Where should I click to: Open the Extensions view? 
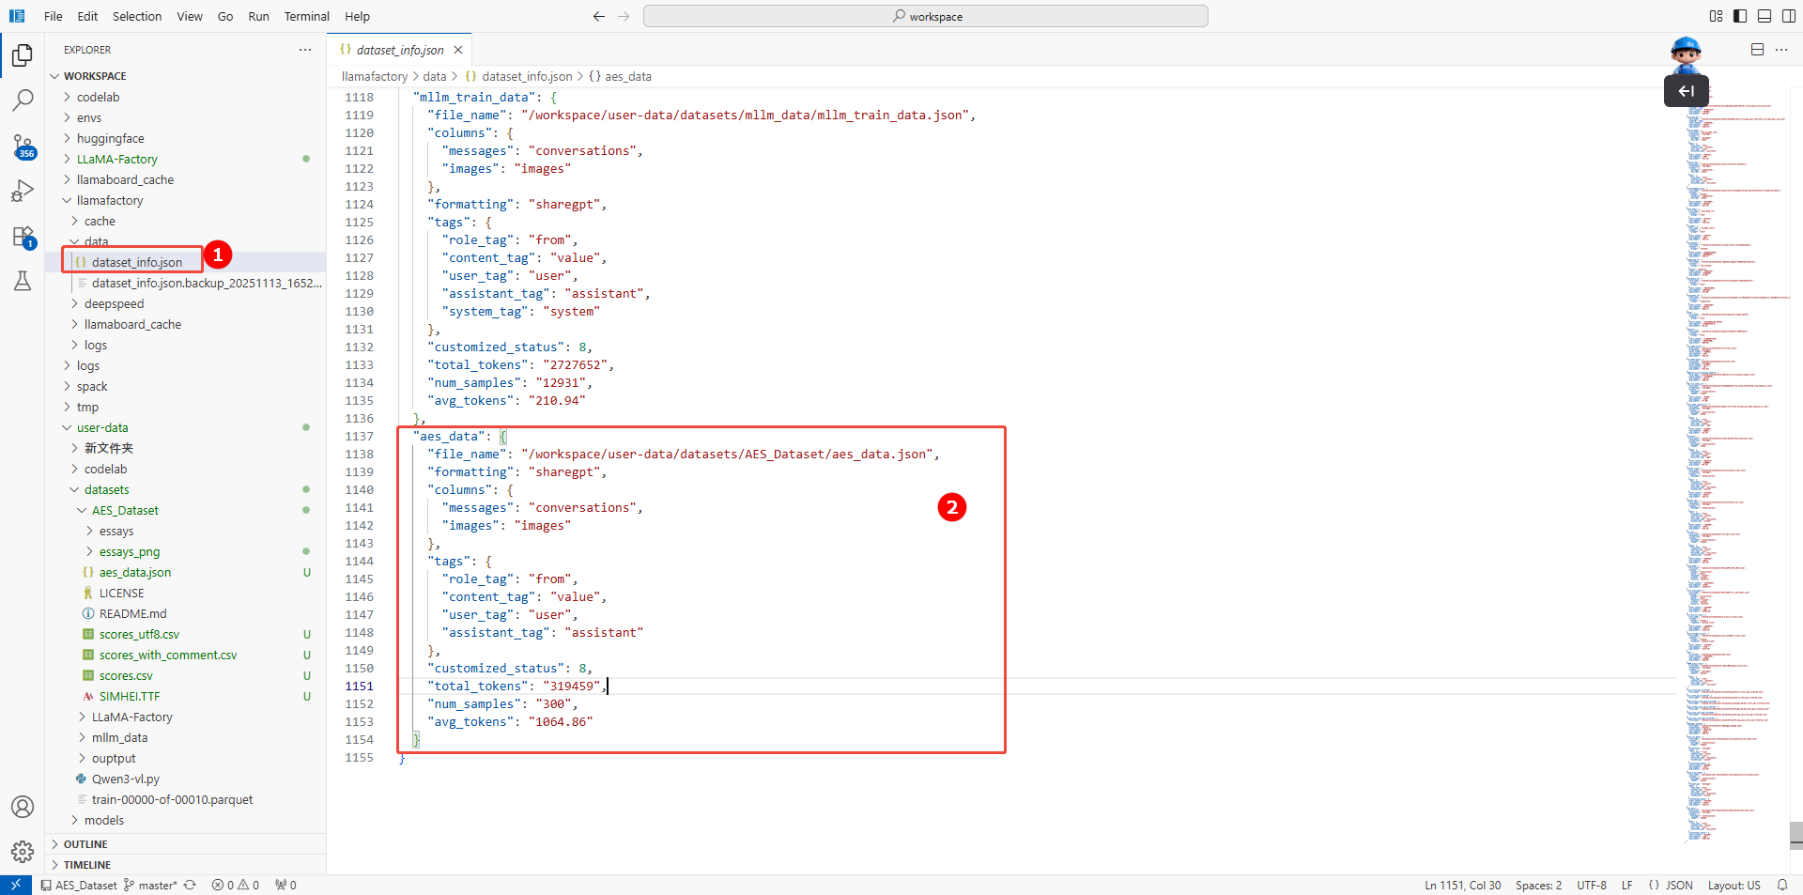click(x=23, y=237)
